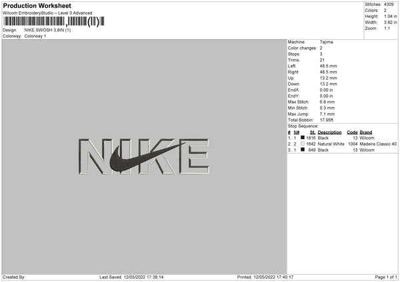
Task: Click the 'N#' column header
Action: click(297, 132)
